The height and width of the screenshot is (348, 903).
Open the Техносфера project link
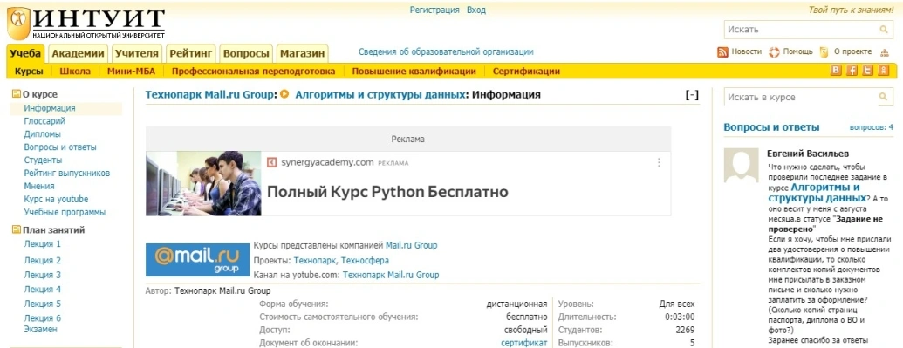tap(364, 261)
